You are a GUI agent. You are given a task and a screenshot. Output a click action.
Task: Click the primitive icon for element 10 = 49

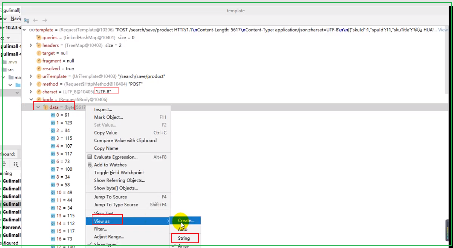pos(53,193)
